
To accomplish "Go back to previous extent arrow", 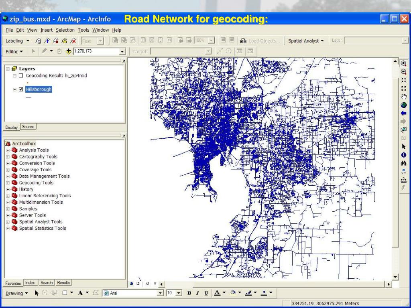I will click(x=404, y=113).
